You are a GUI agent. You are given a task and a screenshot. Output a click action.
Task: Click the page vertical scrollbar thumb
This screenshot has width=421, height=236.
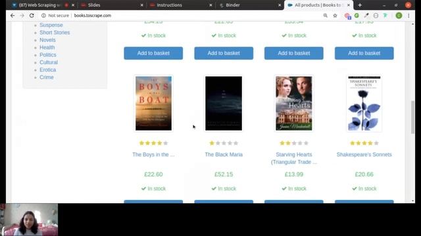pos(412,117)
